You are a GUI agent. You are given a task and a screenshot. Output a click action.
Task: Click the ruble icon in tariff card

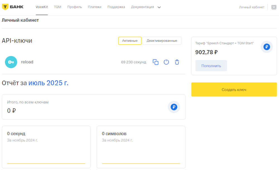(267, 47)
